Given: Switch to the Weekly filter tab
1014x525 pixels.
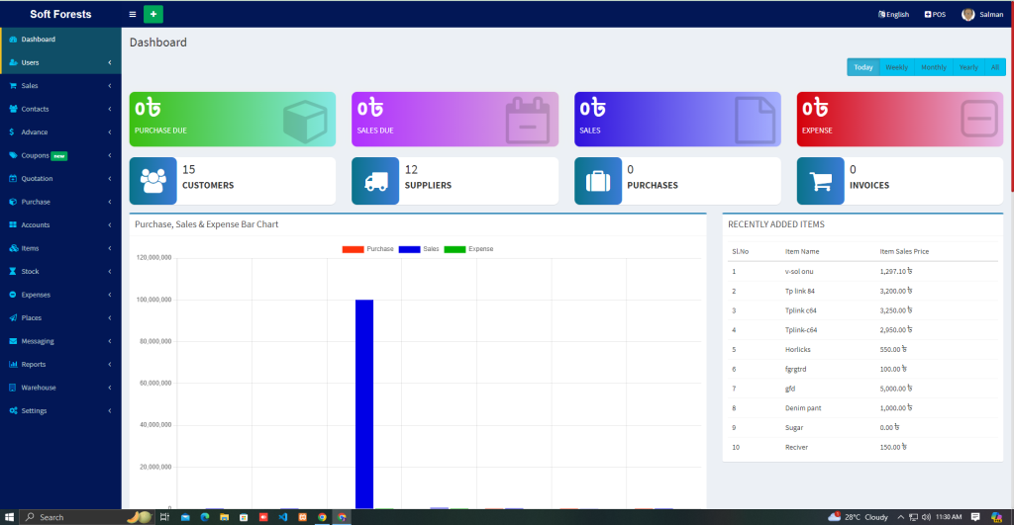Looking at the screenshot, I should pyautogui.click(x=896, y=67).
